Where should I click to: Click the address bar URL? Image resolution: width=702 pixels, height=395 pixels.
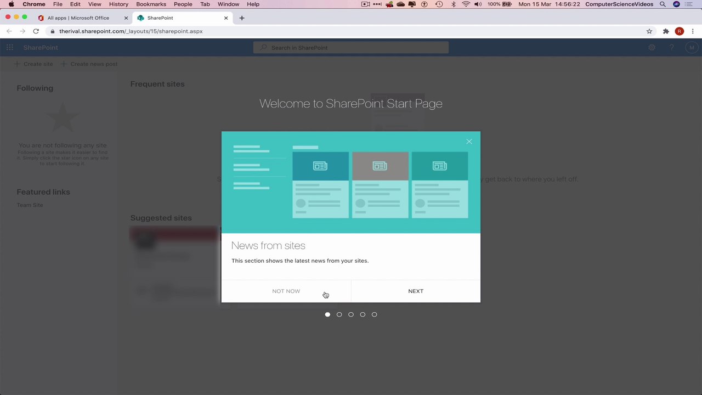click(x=131, y=31)
